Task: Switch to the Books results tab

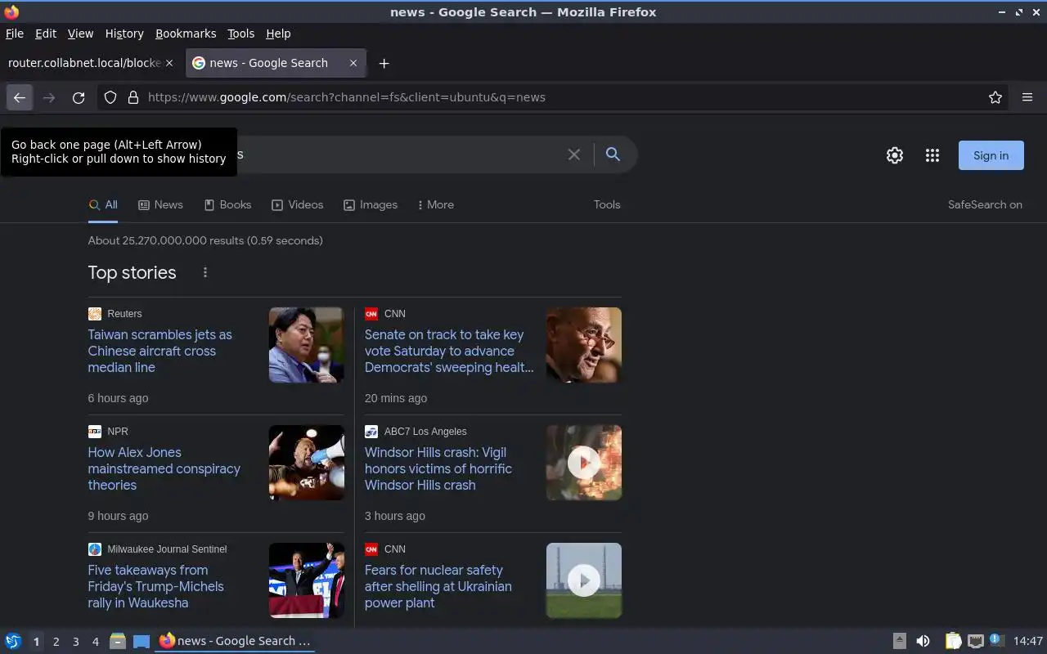Action: coord(227,204)
